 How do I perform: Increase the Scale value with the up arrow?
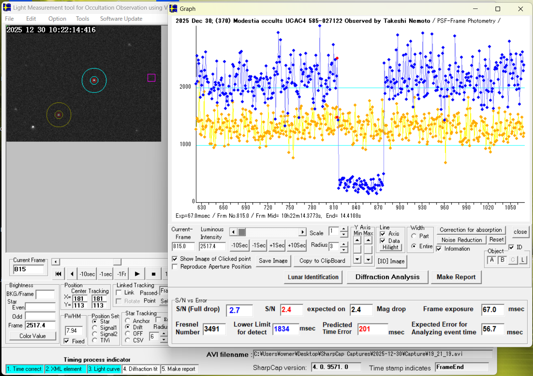pyautogui.click(x=344, y=229)
